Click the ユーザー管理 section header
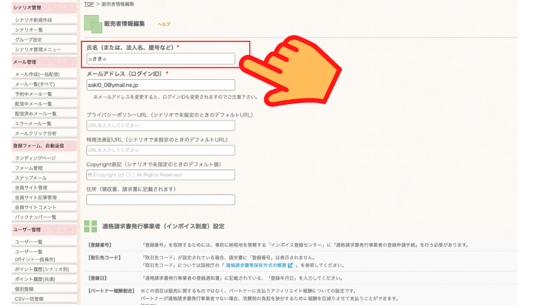 (x=44, y=230)
